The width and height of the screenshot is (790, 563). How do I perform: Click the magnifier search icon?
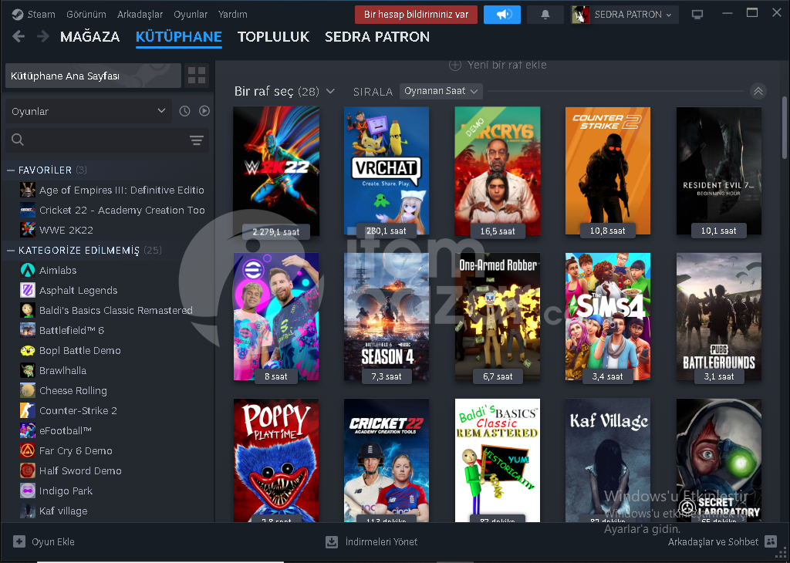pyautogui.click(x=18, y=140)
